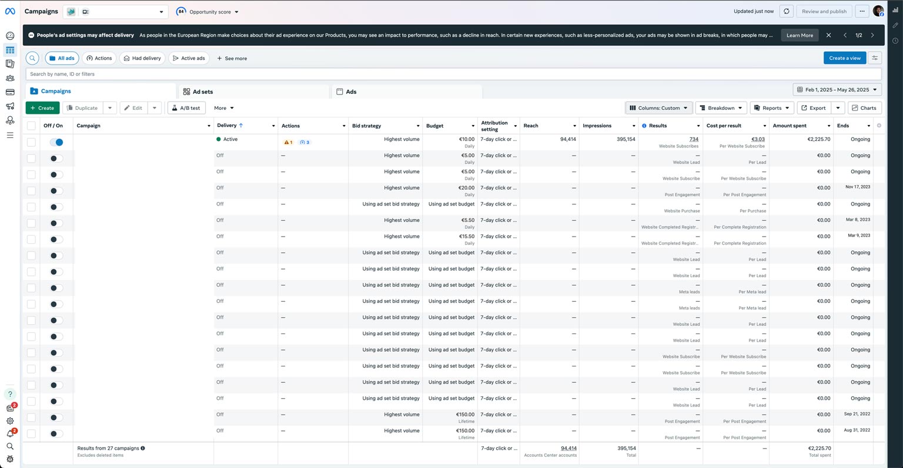Click the A/B test button

pos(186,108)
